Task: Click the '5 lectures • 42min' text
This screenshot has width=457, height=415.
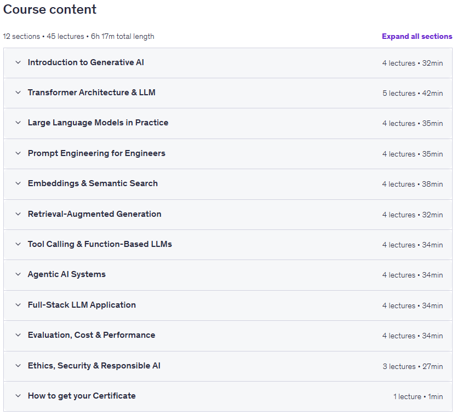Action: click(x=413, y=93)
